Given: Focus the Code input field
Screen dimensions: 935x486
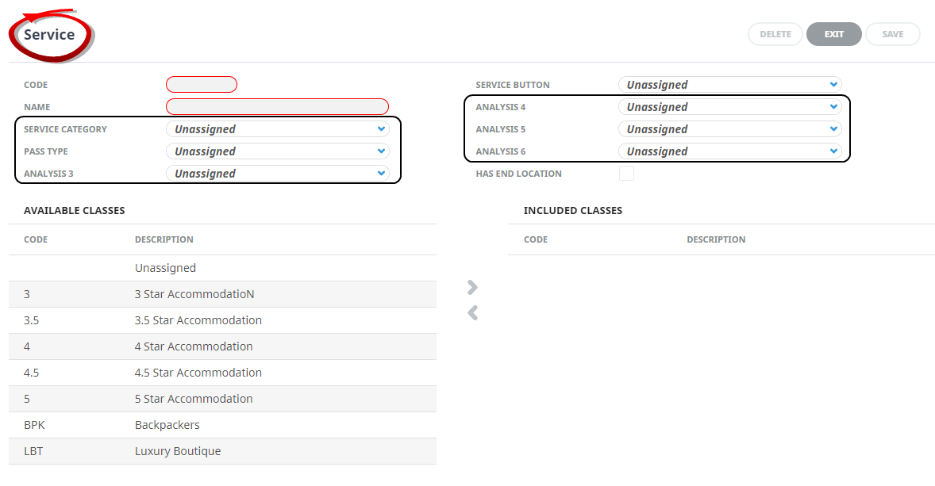Looking at the screenshot, I should point(202,85).
